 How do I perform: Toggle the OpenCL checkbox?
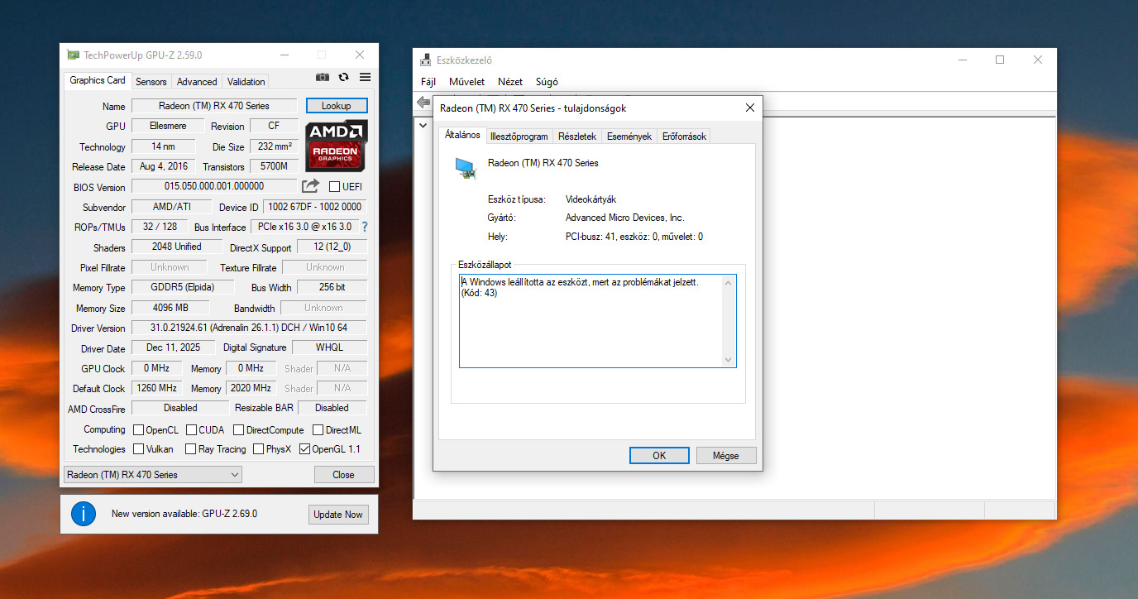coord(139,429)
